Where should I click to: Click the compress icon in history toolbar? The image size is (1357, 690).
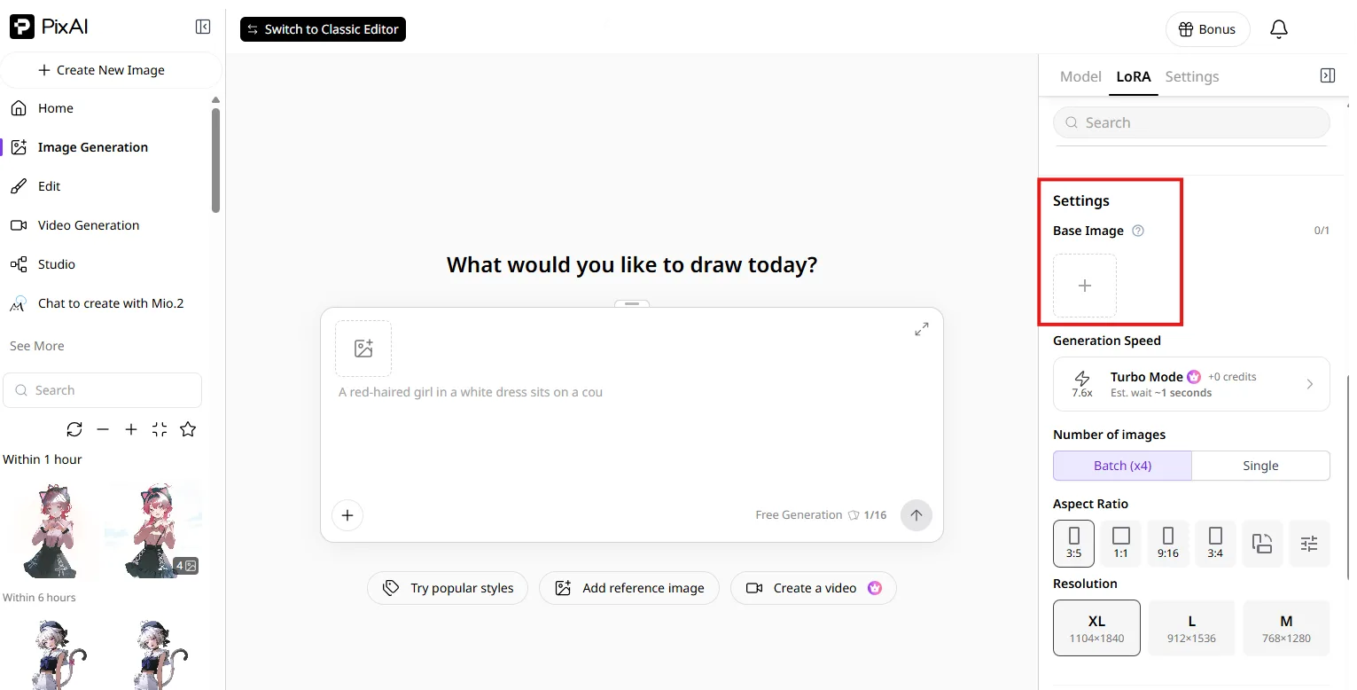tap(160, 429)
